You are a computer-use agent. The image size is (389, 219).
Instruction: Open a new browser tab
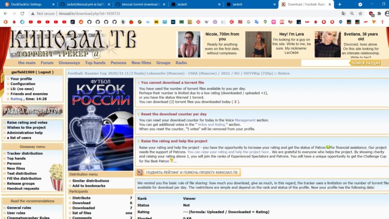pyautogui.click(x=340, y=5)
